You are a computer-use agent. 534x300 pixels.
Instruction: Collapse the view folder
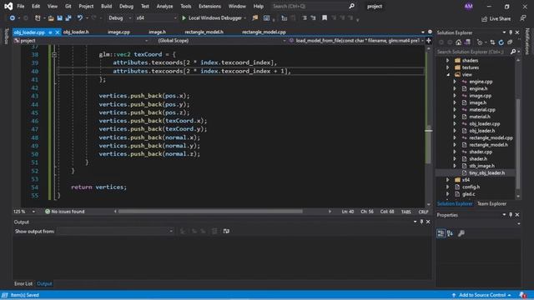(447, 75)
